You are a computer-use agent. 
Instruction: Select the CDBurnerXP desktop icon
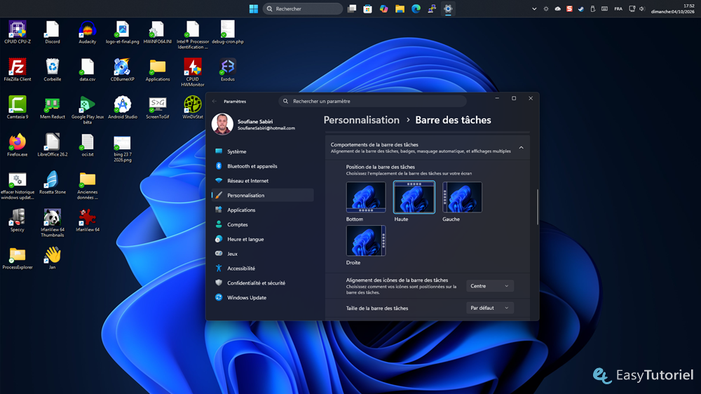[122, 70]
